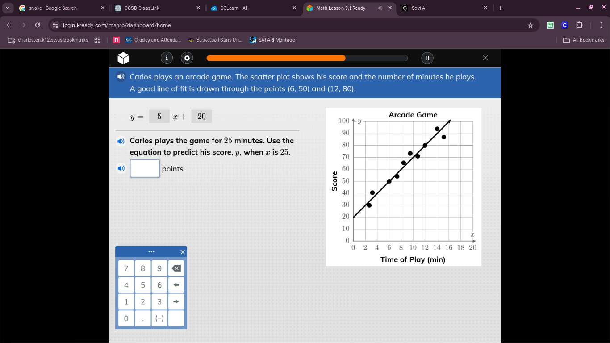Click the Google Translate extension icon
The image size is (610, 343).
pyautogui.click(x=550, y=25)
